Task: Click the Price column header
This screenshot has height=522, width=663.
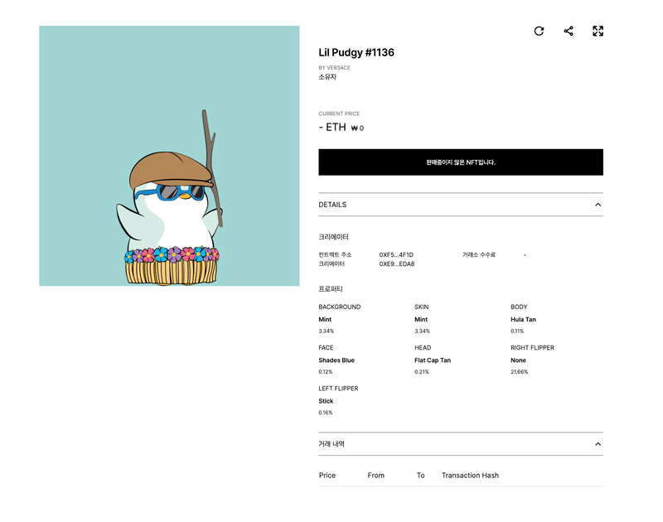Action: (327, 476)
